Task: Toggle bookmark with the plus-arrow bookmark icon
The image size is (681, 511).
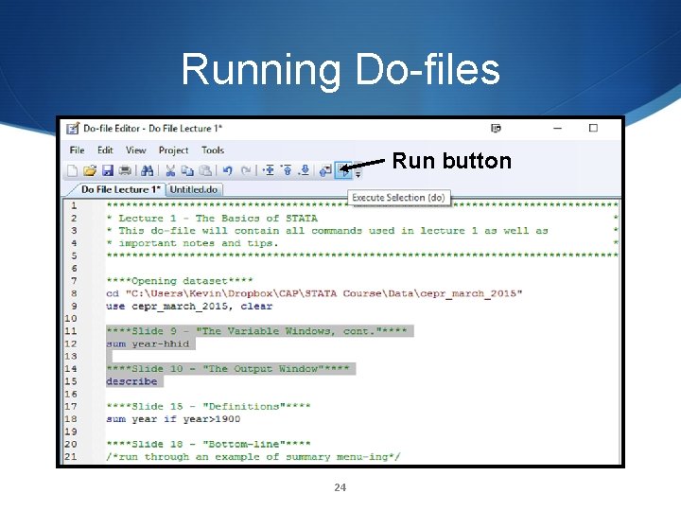Action: [x=270, y=170]
